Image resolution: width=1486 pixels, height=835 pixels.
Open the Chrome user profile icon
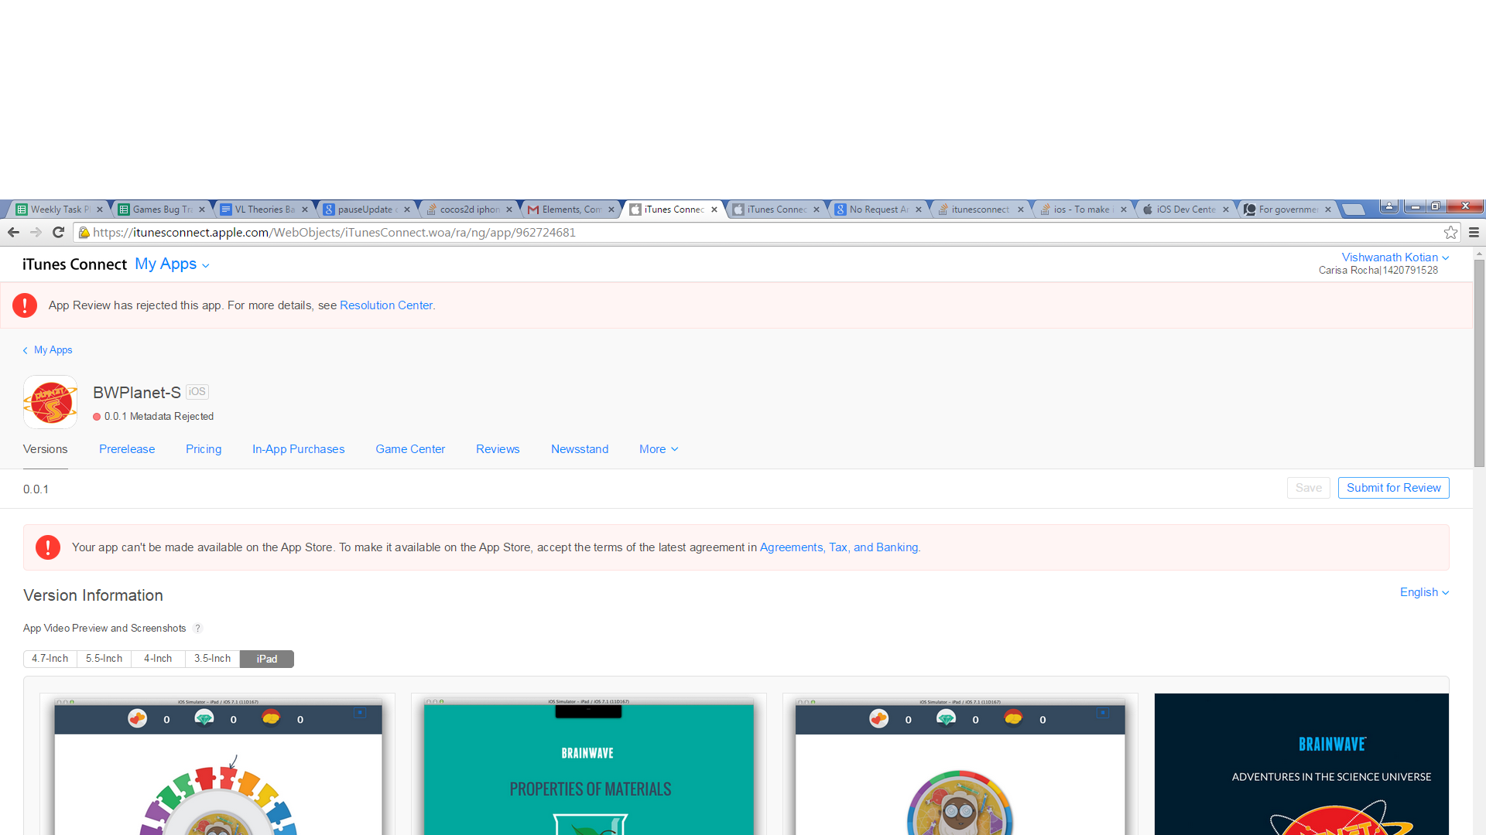tap(1389, 206)
